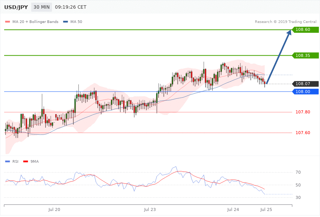
Task: Click the RSI 50 axis value
Action: (298, 185)
